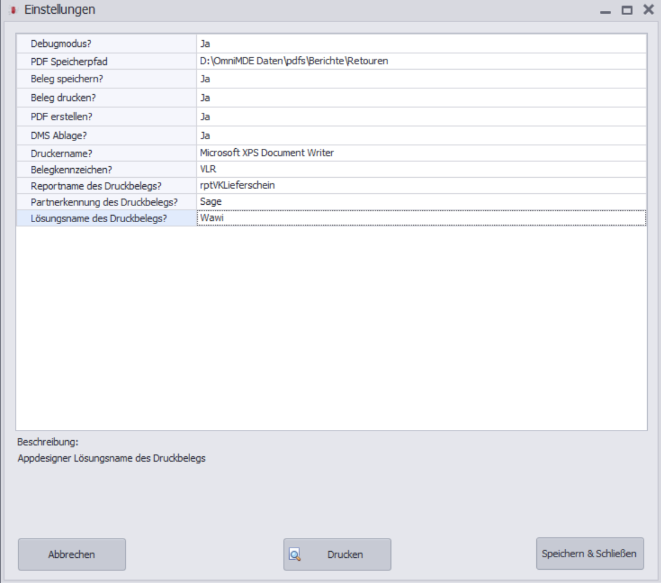Image resolution: width=661 pixels, height=583 pixels.
Task: Edit the Druckername? Microsoft XPS field
Action: [421, 153]
